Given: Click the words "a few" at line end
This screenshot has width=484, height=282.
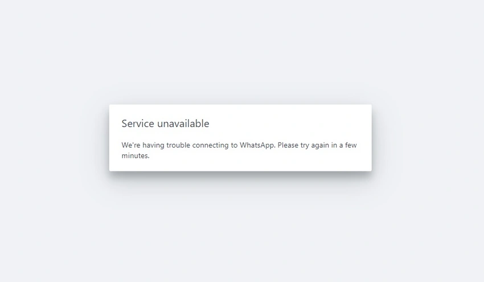Looking at the screenshot, I should 348,145.
